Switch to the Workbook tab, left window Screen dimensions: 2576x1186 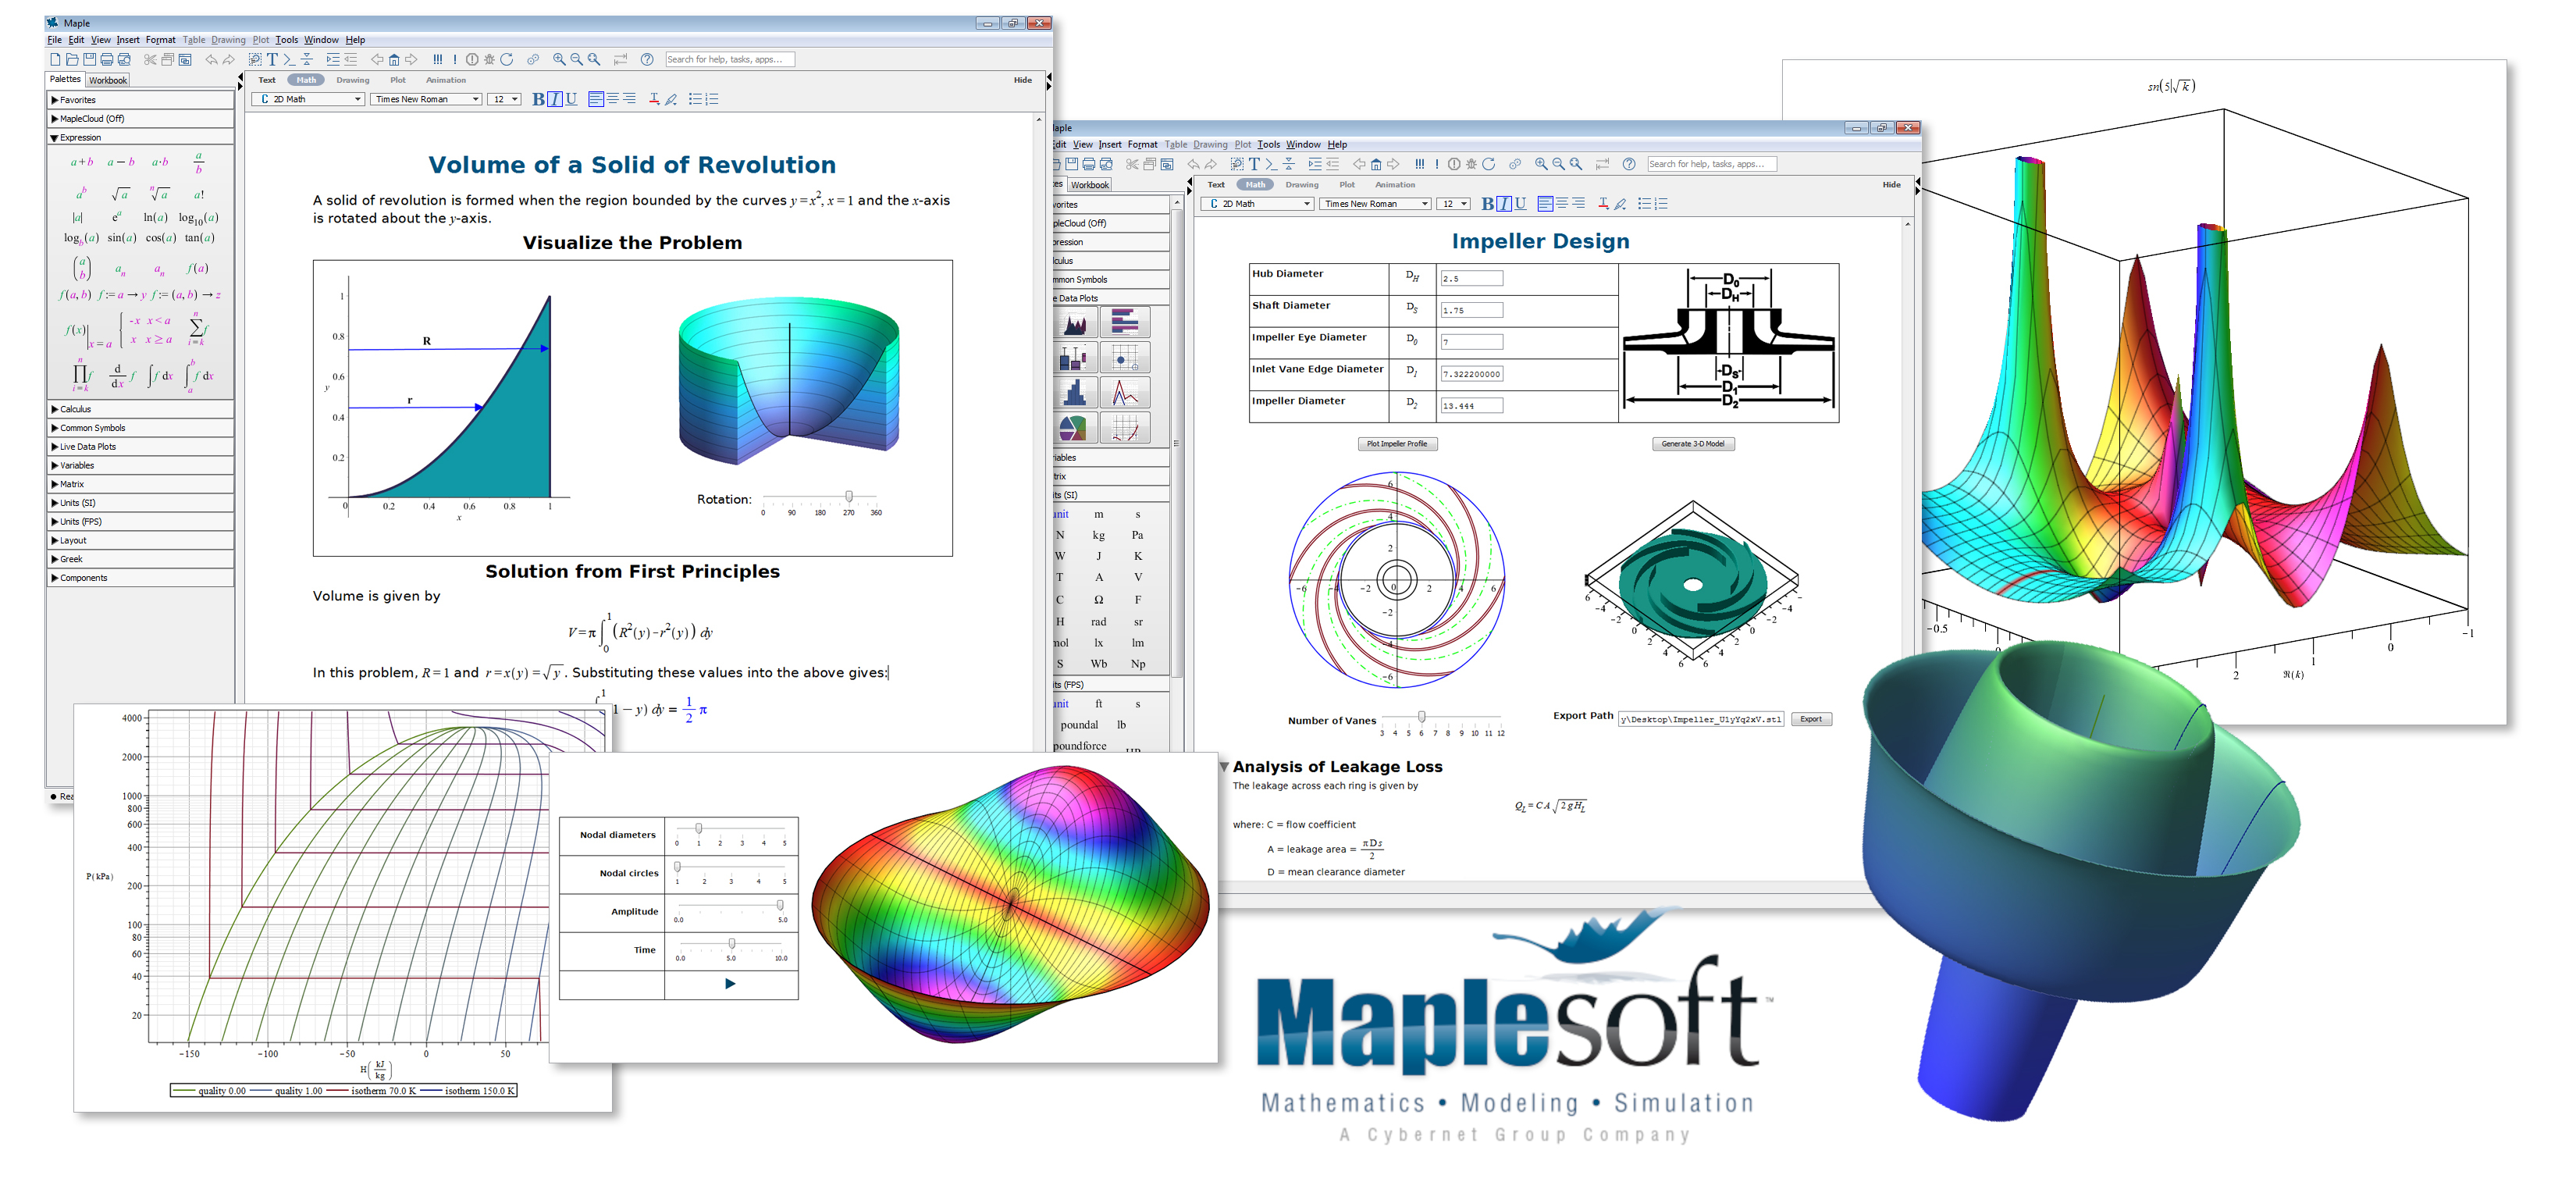[x=108, y=81]
